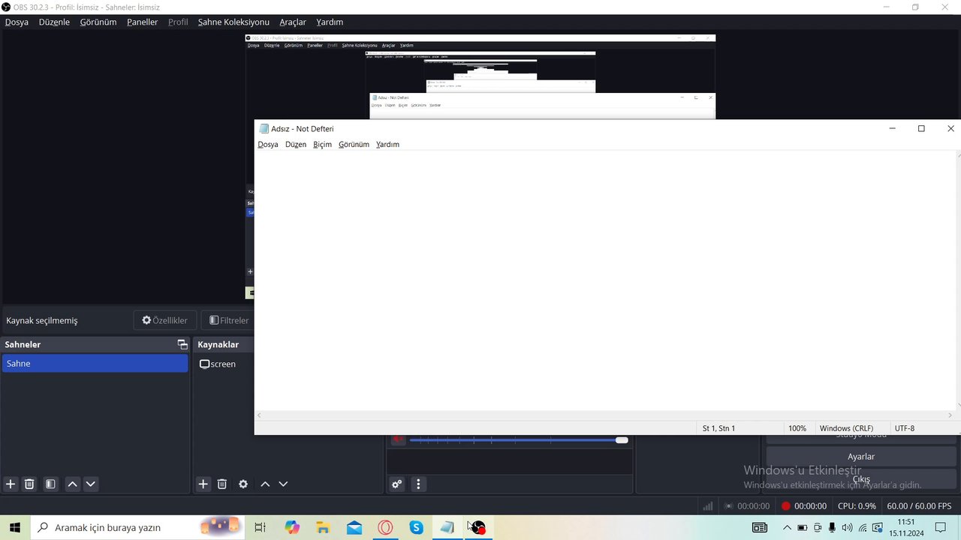961x540 pixels.
Task: Show hidden system tray icons chevron
Action: pos(787,527)
